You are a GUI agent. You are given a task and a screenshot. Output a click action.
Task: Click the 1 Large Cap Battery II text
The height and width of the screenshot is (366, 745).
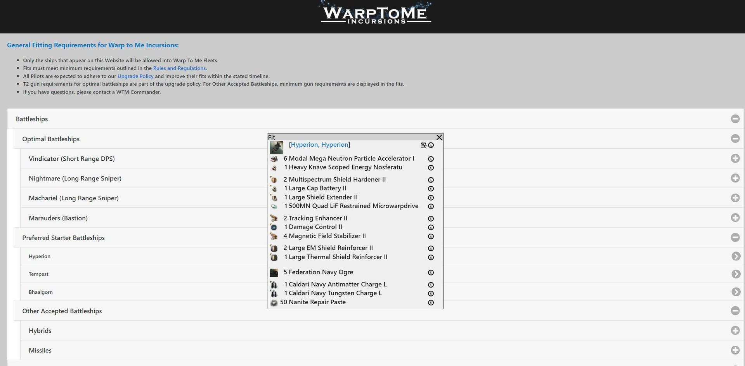315,188
